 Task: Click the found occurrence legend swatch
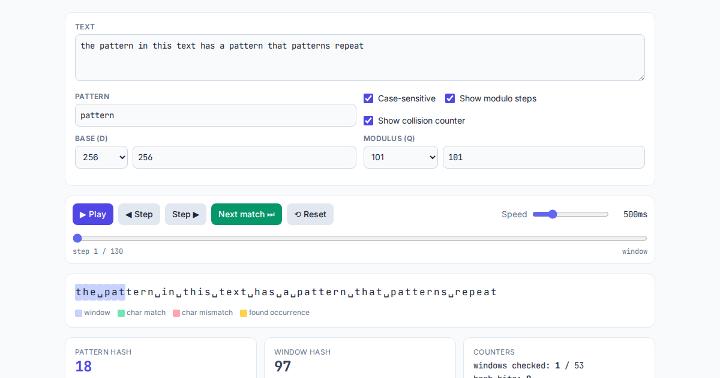[x=244, y=313]
